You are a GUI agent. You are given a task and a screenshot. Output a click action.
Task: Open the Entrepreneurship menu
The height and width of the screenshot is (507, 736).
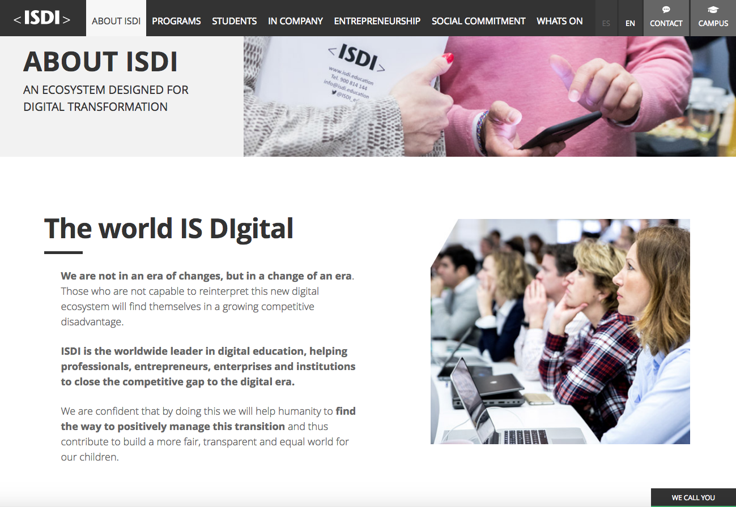(377, 21)
